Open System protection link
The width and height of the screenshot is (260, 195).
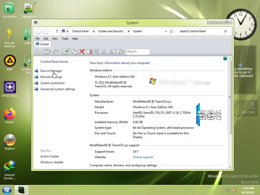point(53,83)
